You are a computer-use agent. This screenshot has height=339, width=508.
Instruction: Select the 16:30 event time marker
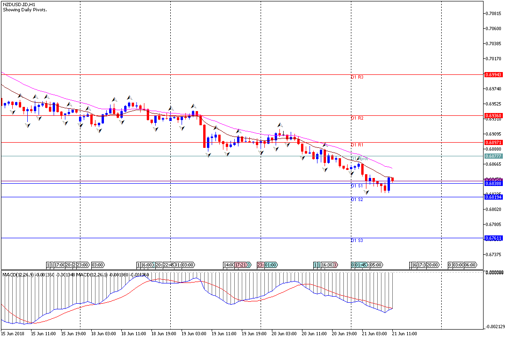click(x=328, y=265)
